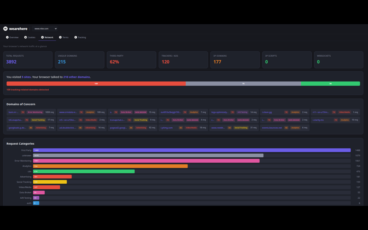368x230 pixels.
Task: Open the logx.optimizely domain link
Action: click(x=220, y=112)
